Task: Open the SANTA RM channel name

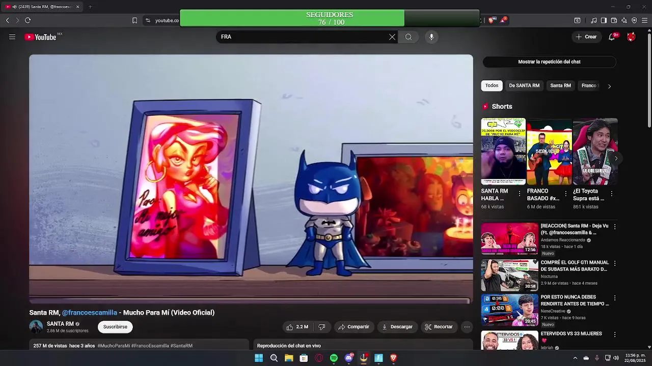Action: 60,324
